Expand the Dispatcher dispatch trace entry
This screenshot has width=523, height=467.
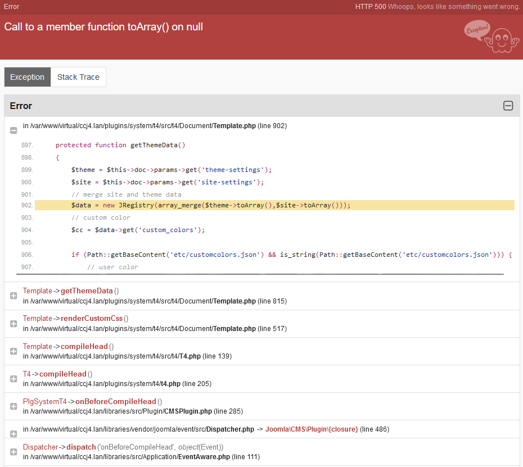tap(13, 452)
